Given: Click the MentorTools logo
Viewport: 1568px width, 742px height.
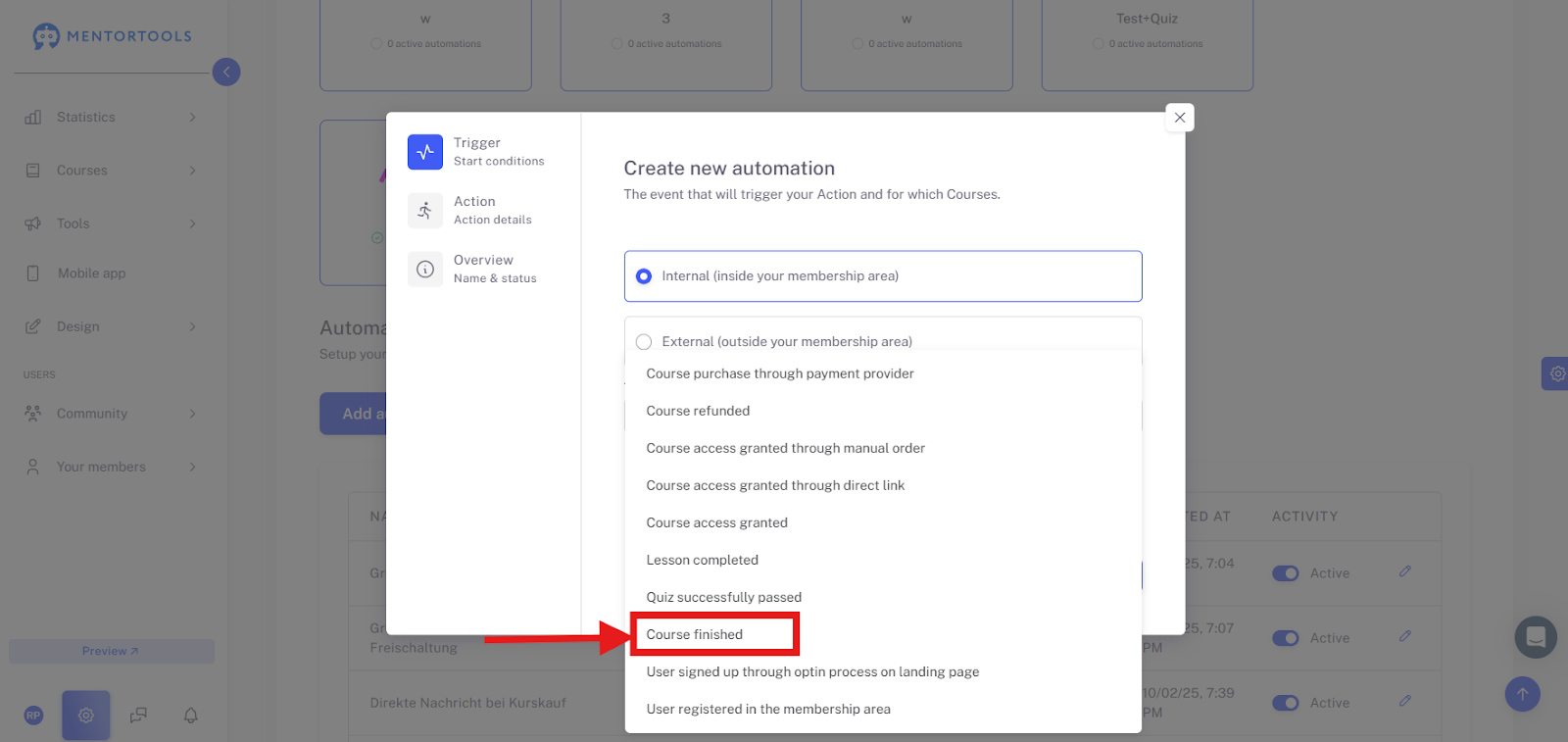Looking at the screenshot, I should coord(112,36).
